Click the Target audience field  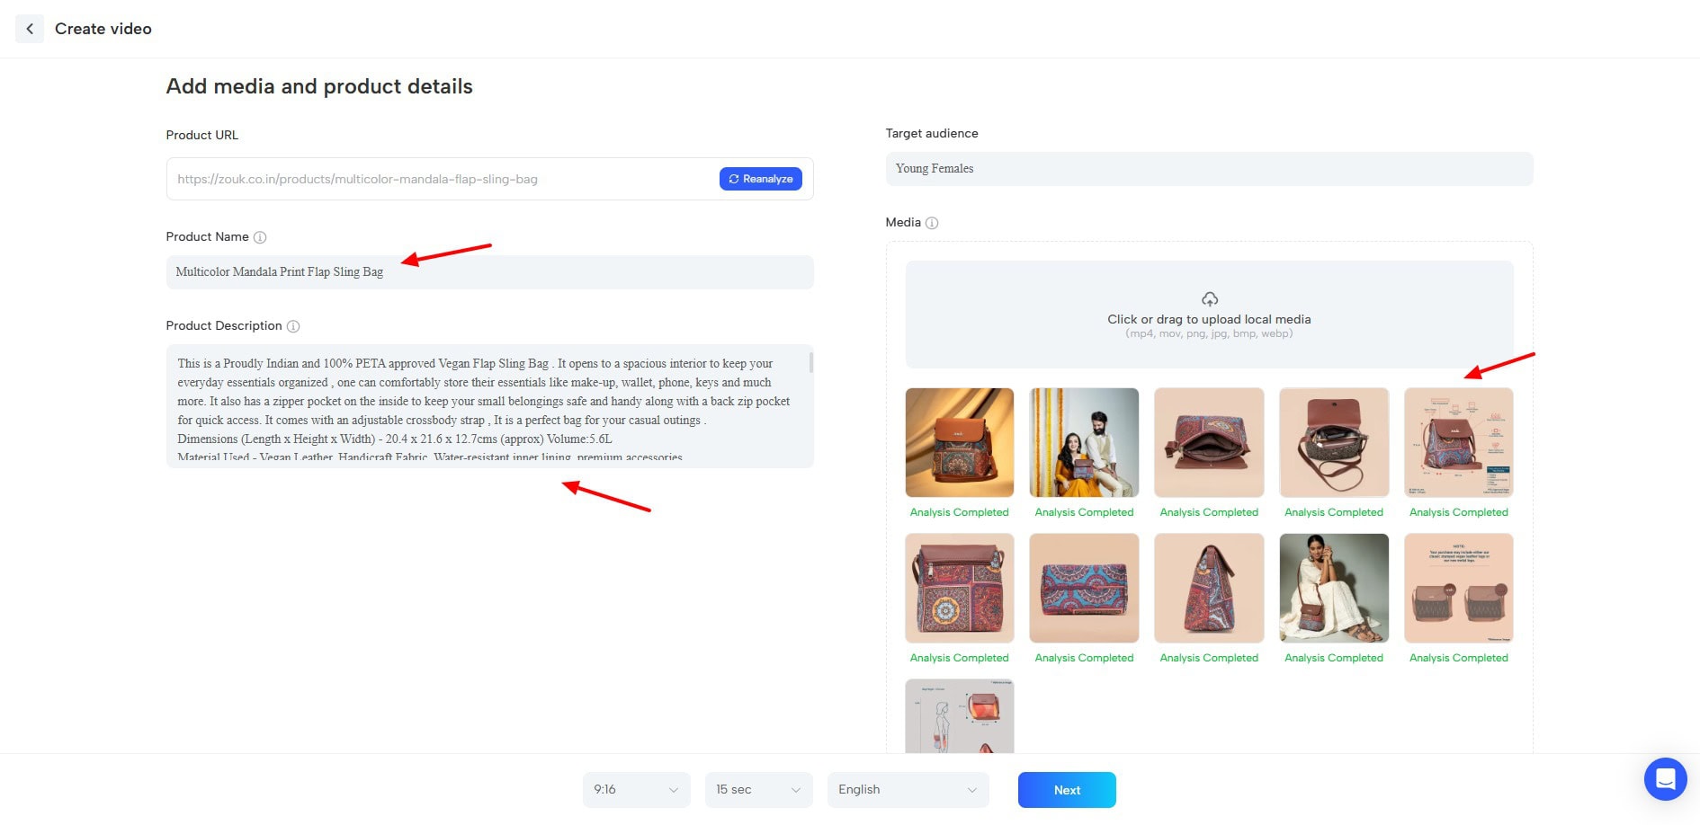[x=1209, y=169]
